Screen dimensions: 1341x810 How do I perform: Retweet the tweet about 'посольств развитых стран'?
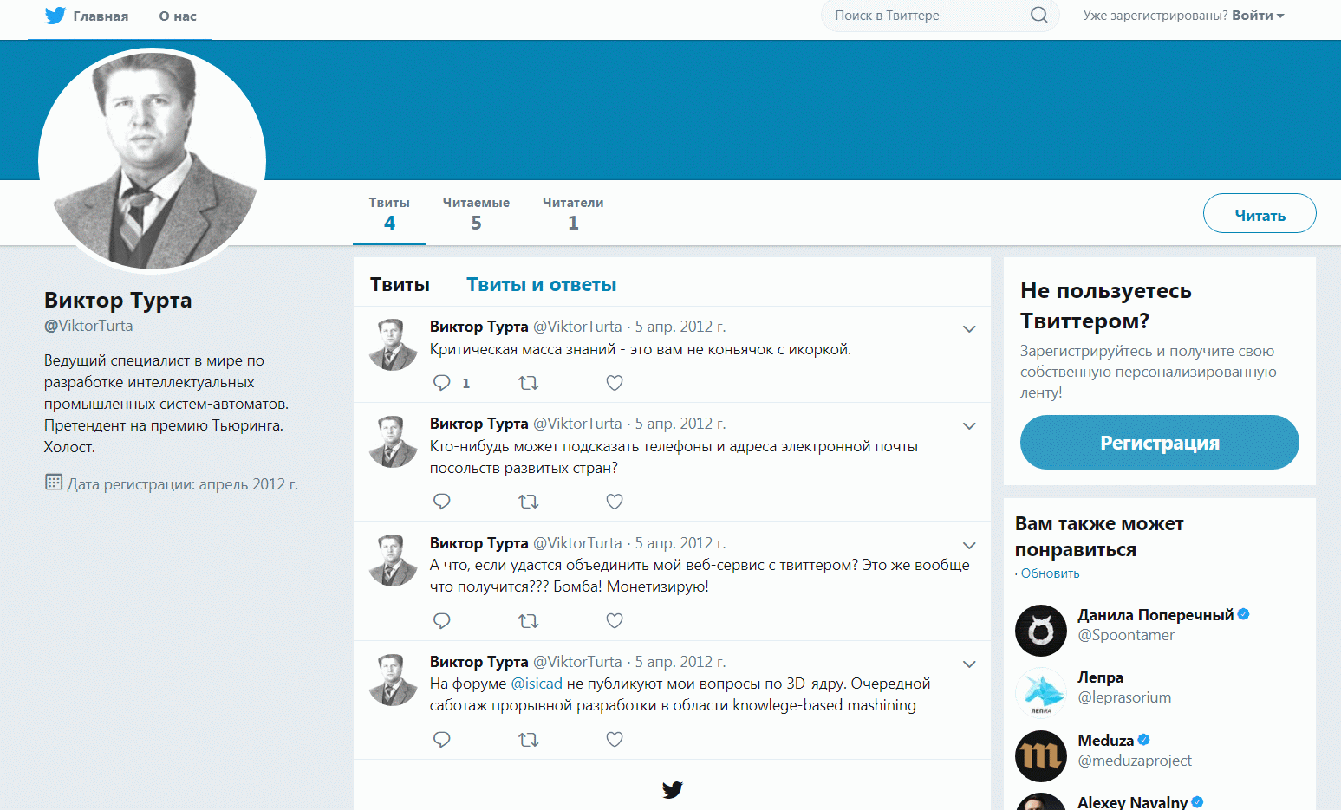click(529, 502)
